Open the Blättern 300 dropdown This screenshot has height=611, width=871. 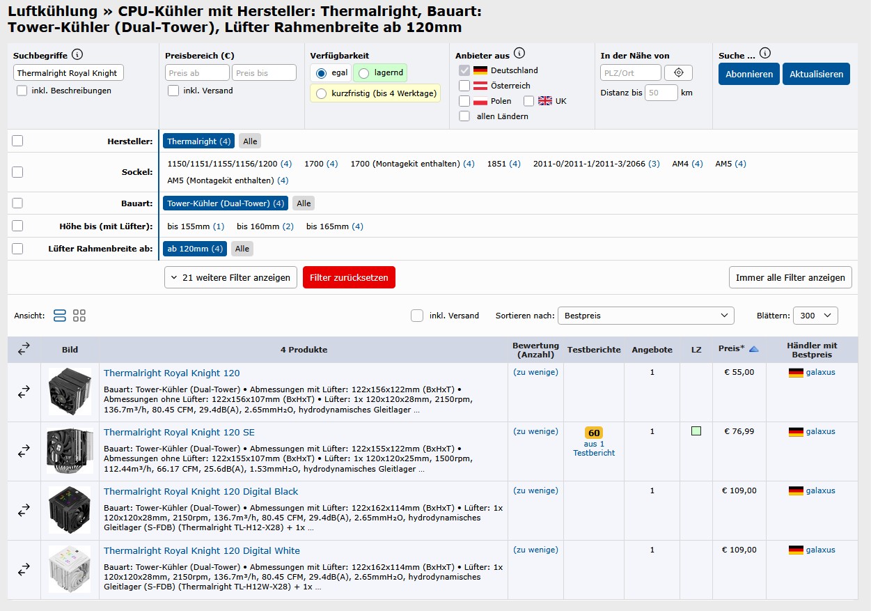tap(817, 316)
